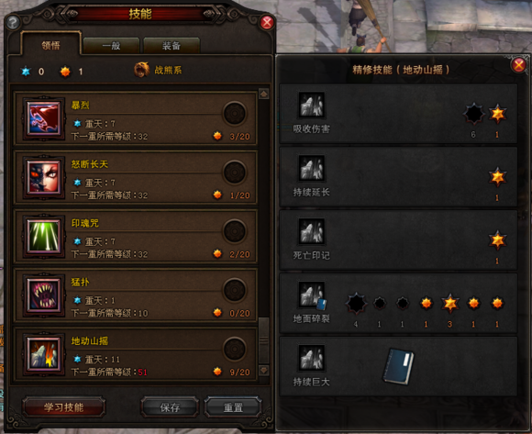532x434 pixels.
Task: Open the help question mark icon
Action: 13,23
